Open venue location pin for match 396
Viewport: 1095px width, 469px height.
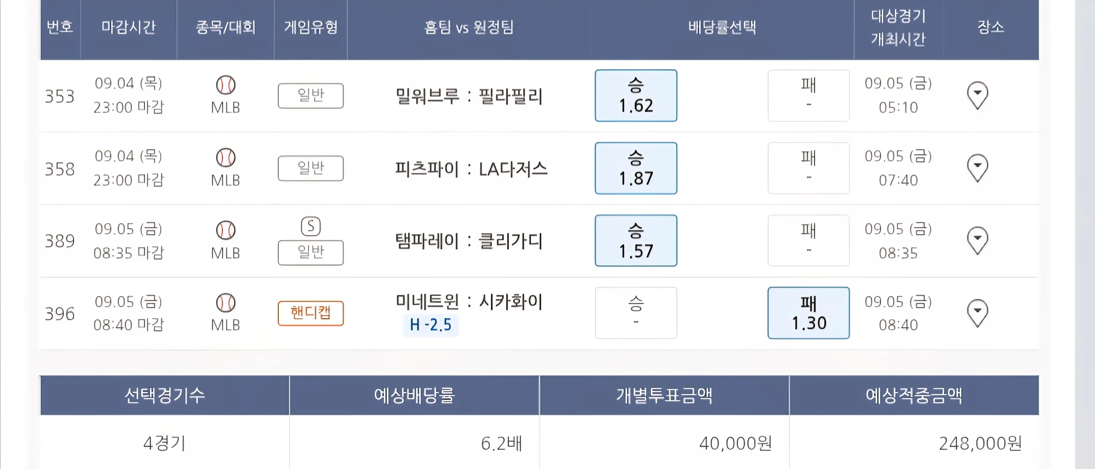pyautogui.click(x=977, y=313)
